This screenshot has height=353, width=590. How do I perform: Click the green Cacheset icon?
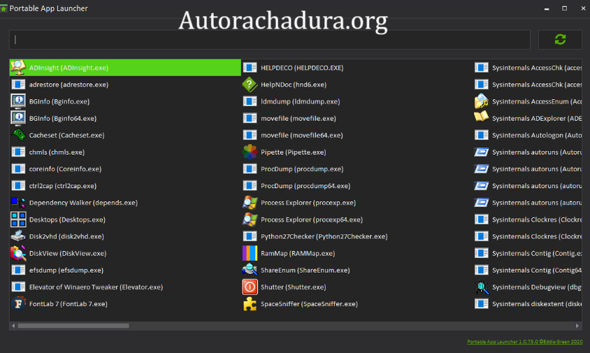tap(18, 135)
